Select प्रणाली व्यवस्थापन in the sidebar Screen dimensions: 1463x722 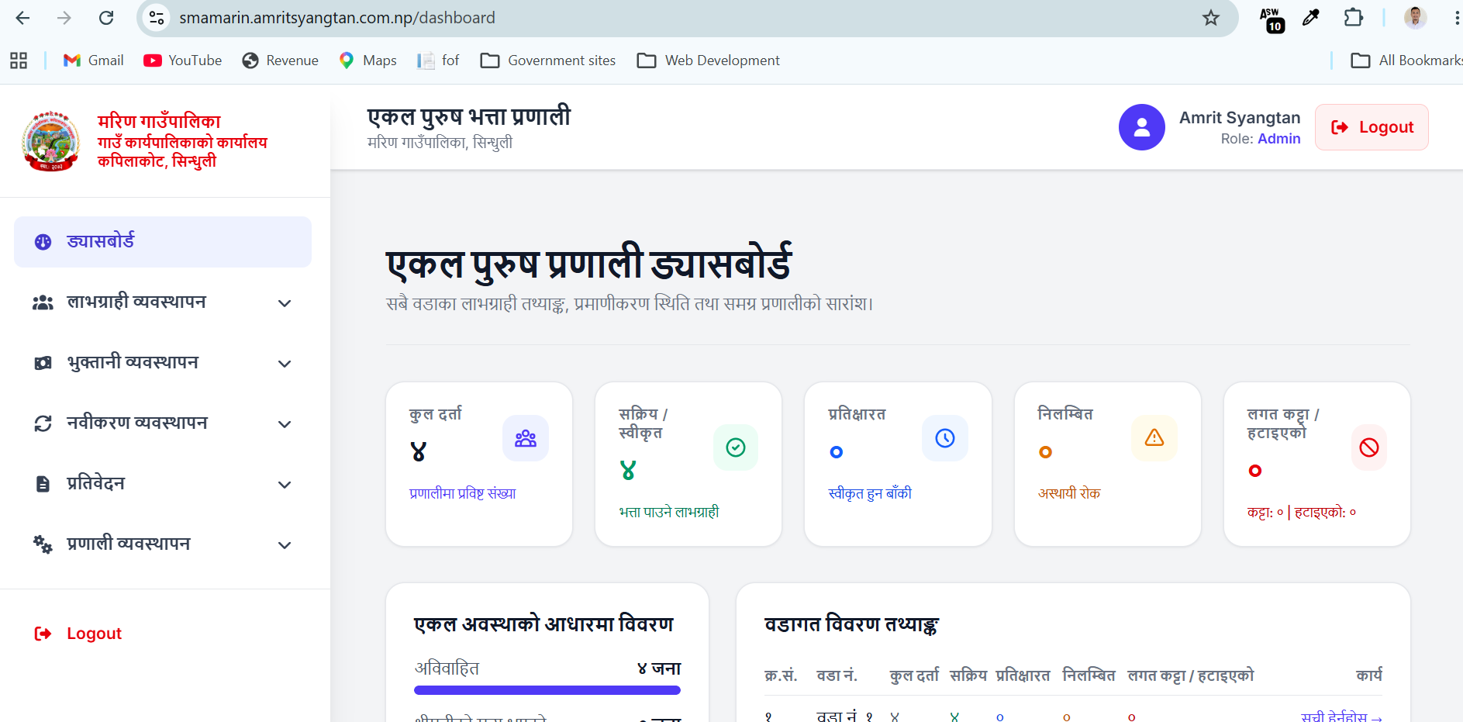tap(163, 544)
